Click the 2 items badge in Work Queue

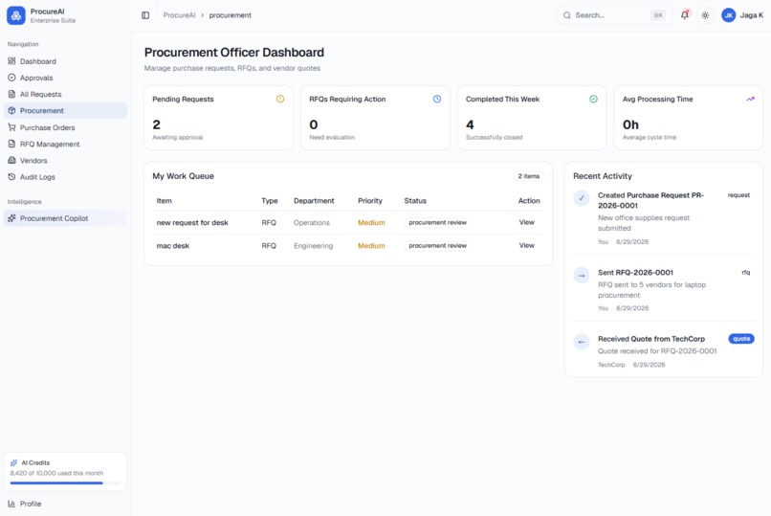[529, 176]
